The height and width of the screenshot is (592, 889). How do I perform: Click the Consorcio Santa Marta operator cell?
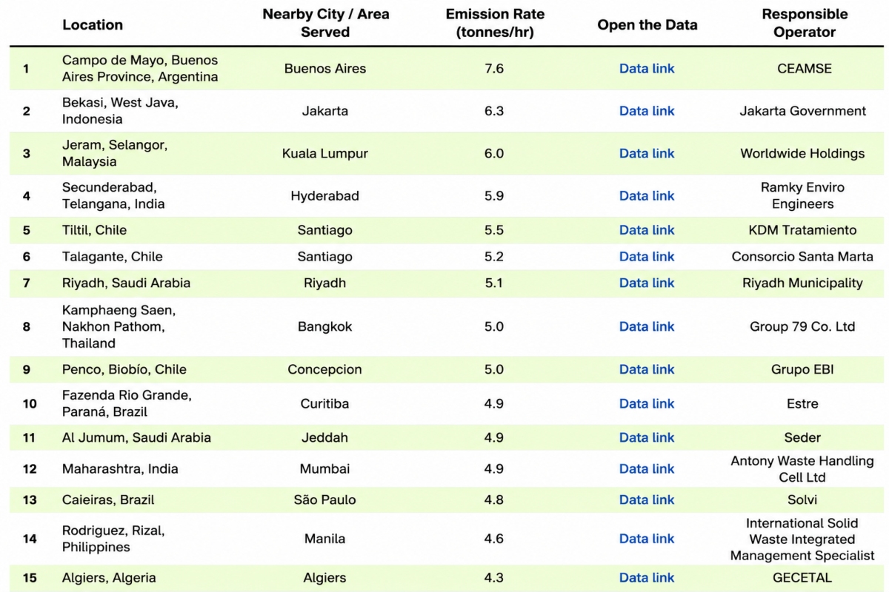(803, 257)
